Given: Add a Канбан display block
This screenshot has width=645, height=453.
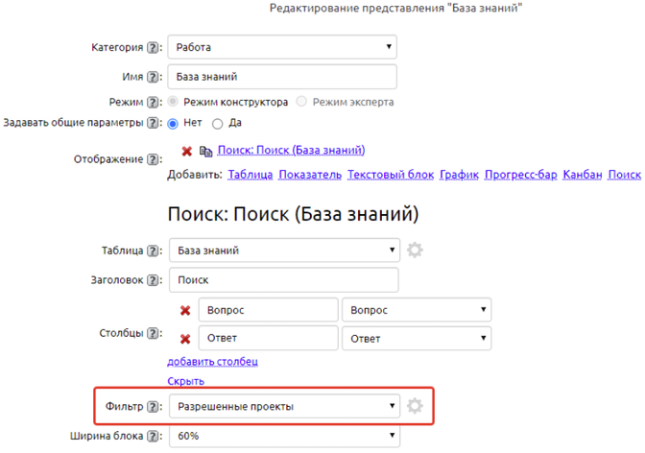Looking at the screenshot, I should click(582, 175).
